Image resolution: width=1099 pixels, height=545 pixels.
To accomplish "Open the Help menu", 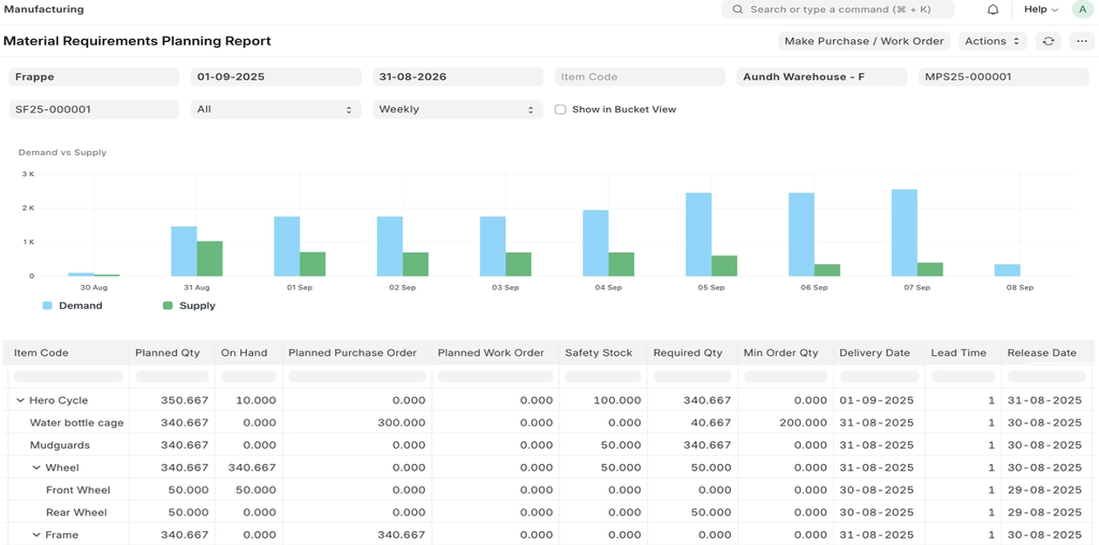I will click(x=1041, y=10).
